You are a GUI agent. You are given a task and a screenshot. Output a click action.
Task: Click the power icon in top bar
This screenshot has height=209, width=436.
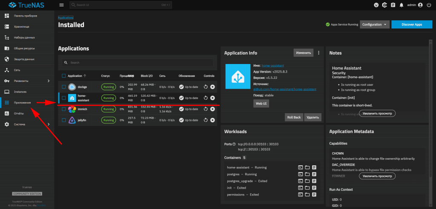pos(428,5)
